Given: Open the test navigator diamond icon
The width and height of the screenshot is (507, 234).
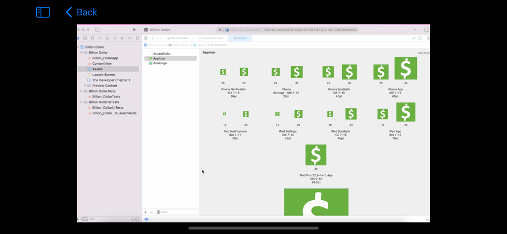Looking at the screenshot, I should click(115, 38).
